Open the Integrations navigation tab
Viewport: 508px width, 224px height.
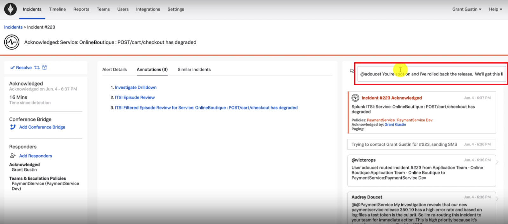(x=148, y=9)
